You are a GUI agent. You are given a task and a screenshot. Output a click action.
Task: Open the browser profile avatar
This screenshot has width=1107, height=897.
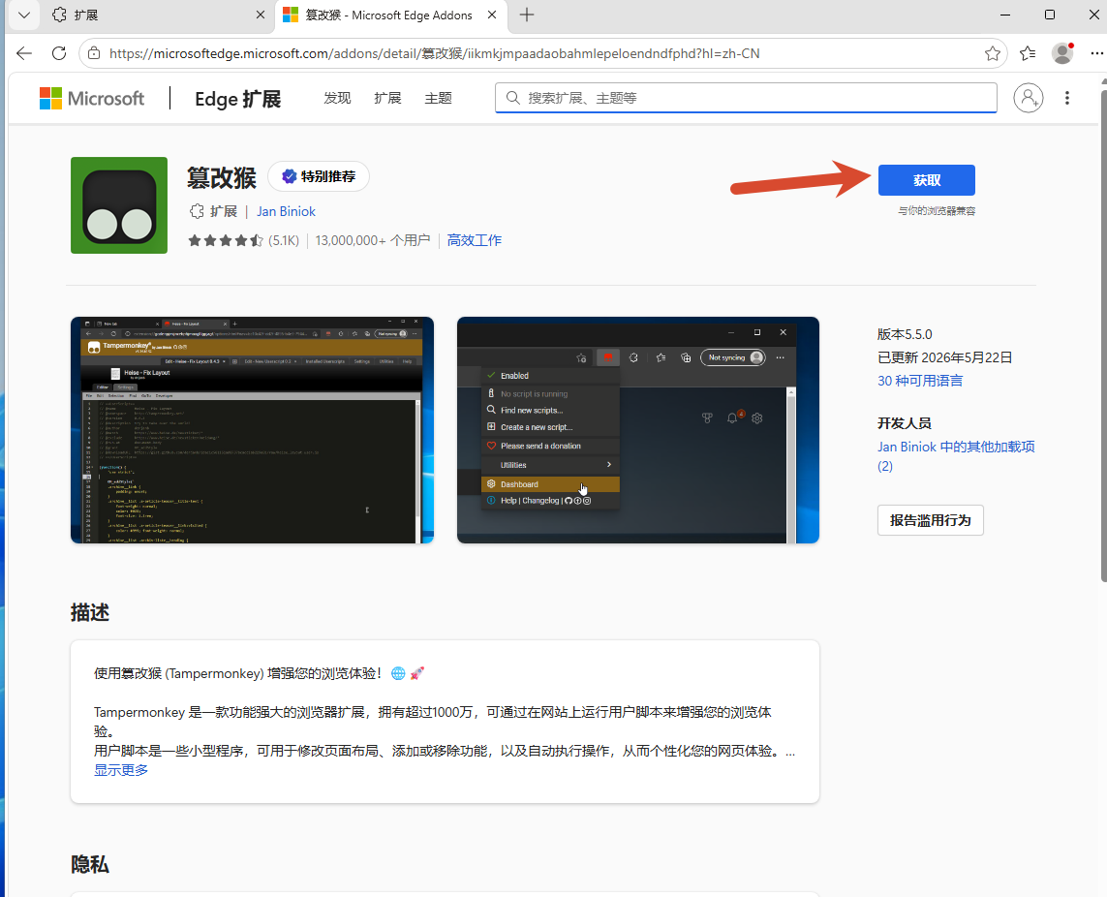pos(1062,53)
